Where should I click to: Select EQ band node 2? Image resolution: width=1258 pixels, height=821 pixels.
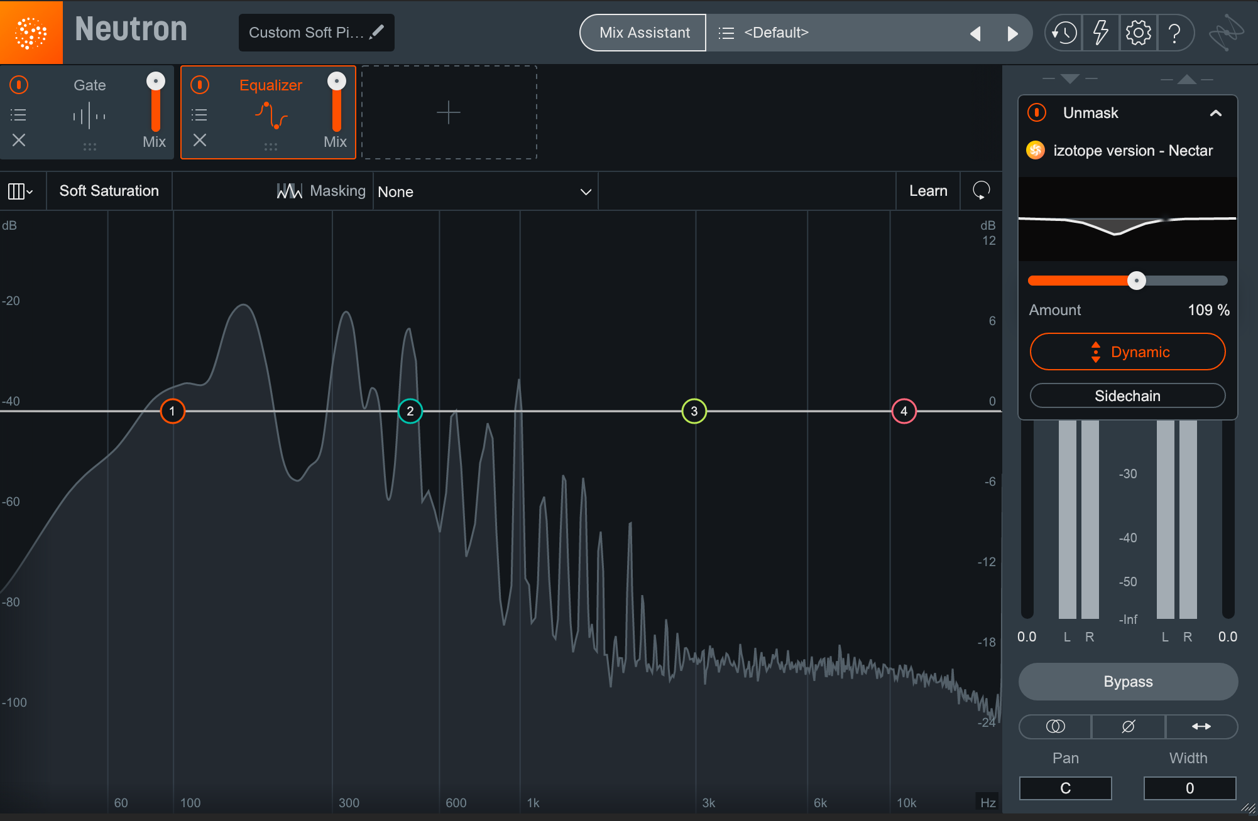coord(410,411)
